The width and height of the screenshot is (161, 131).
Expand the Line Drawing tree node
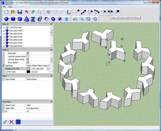coord(4,27)
